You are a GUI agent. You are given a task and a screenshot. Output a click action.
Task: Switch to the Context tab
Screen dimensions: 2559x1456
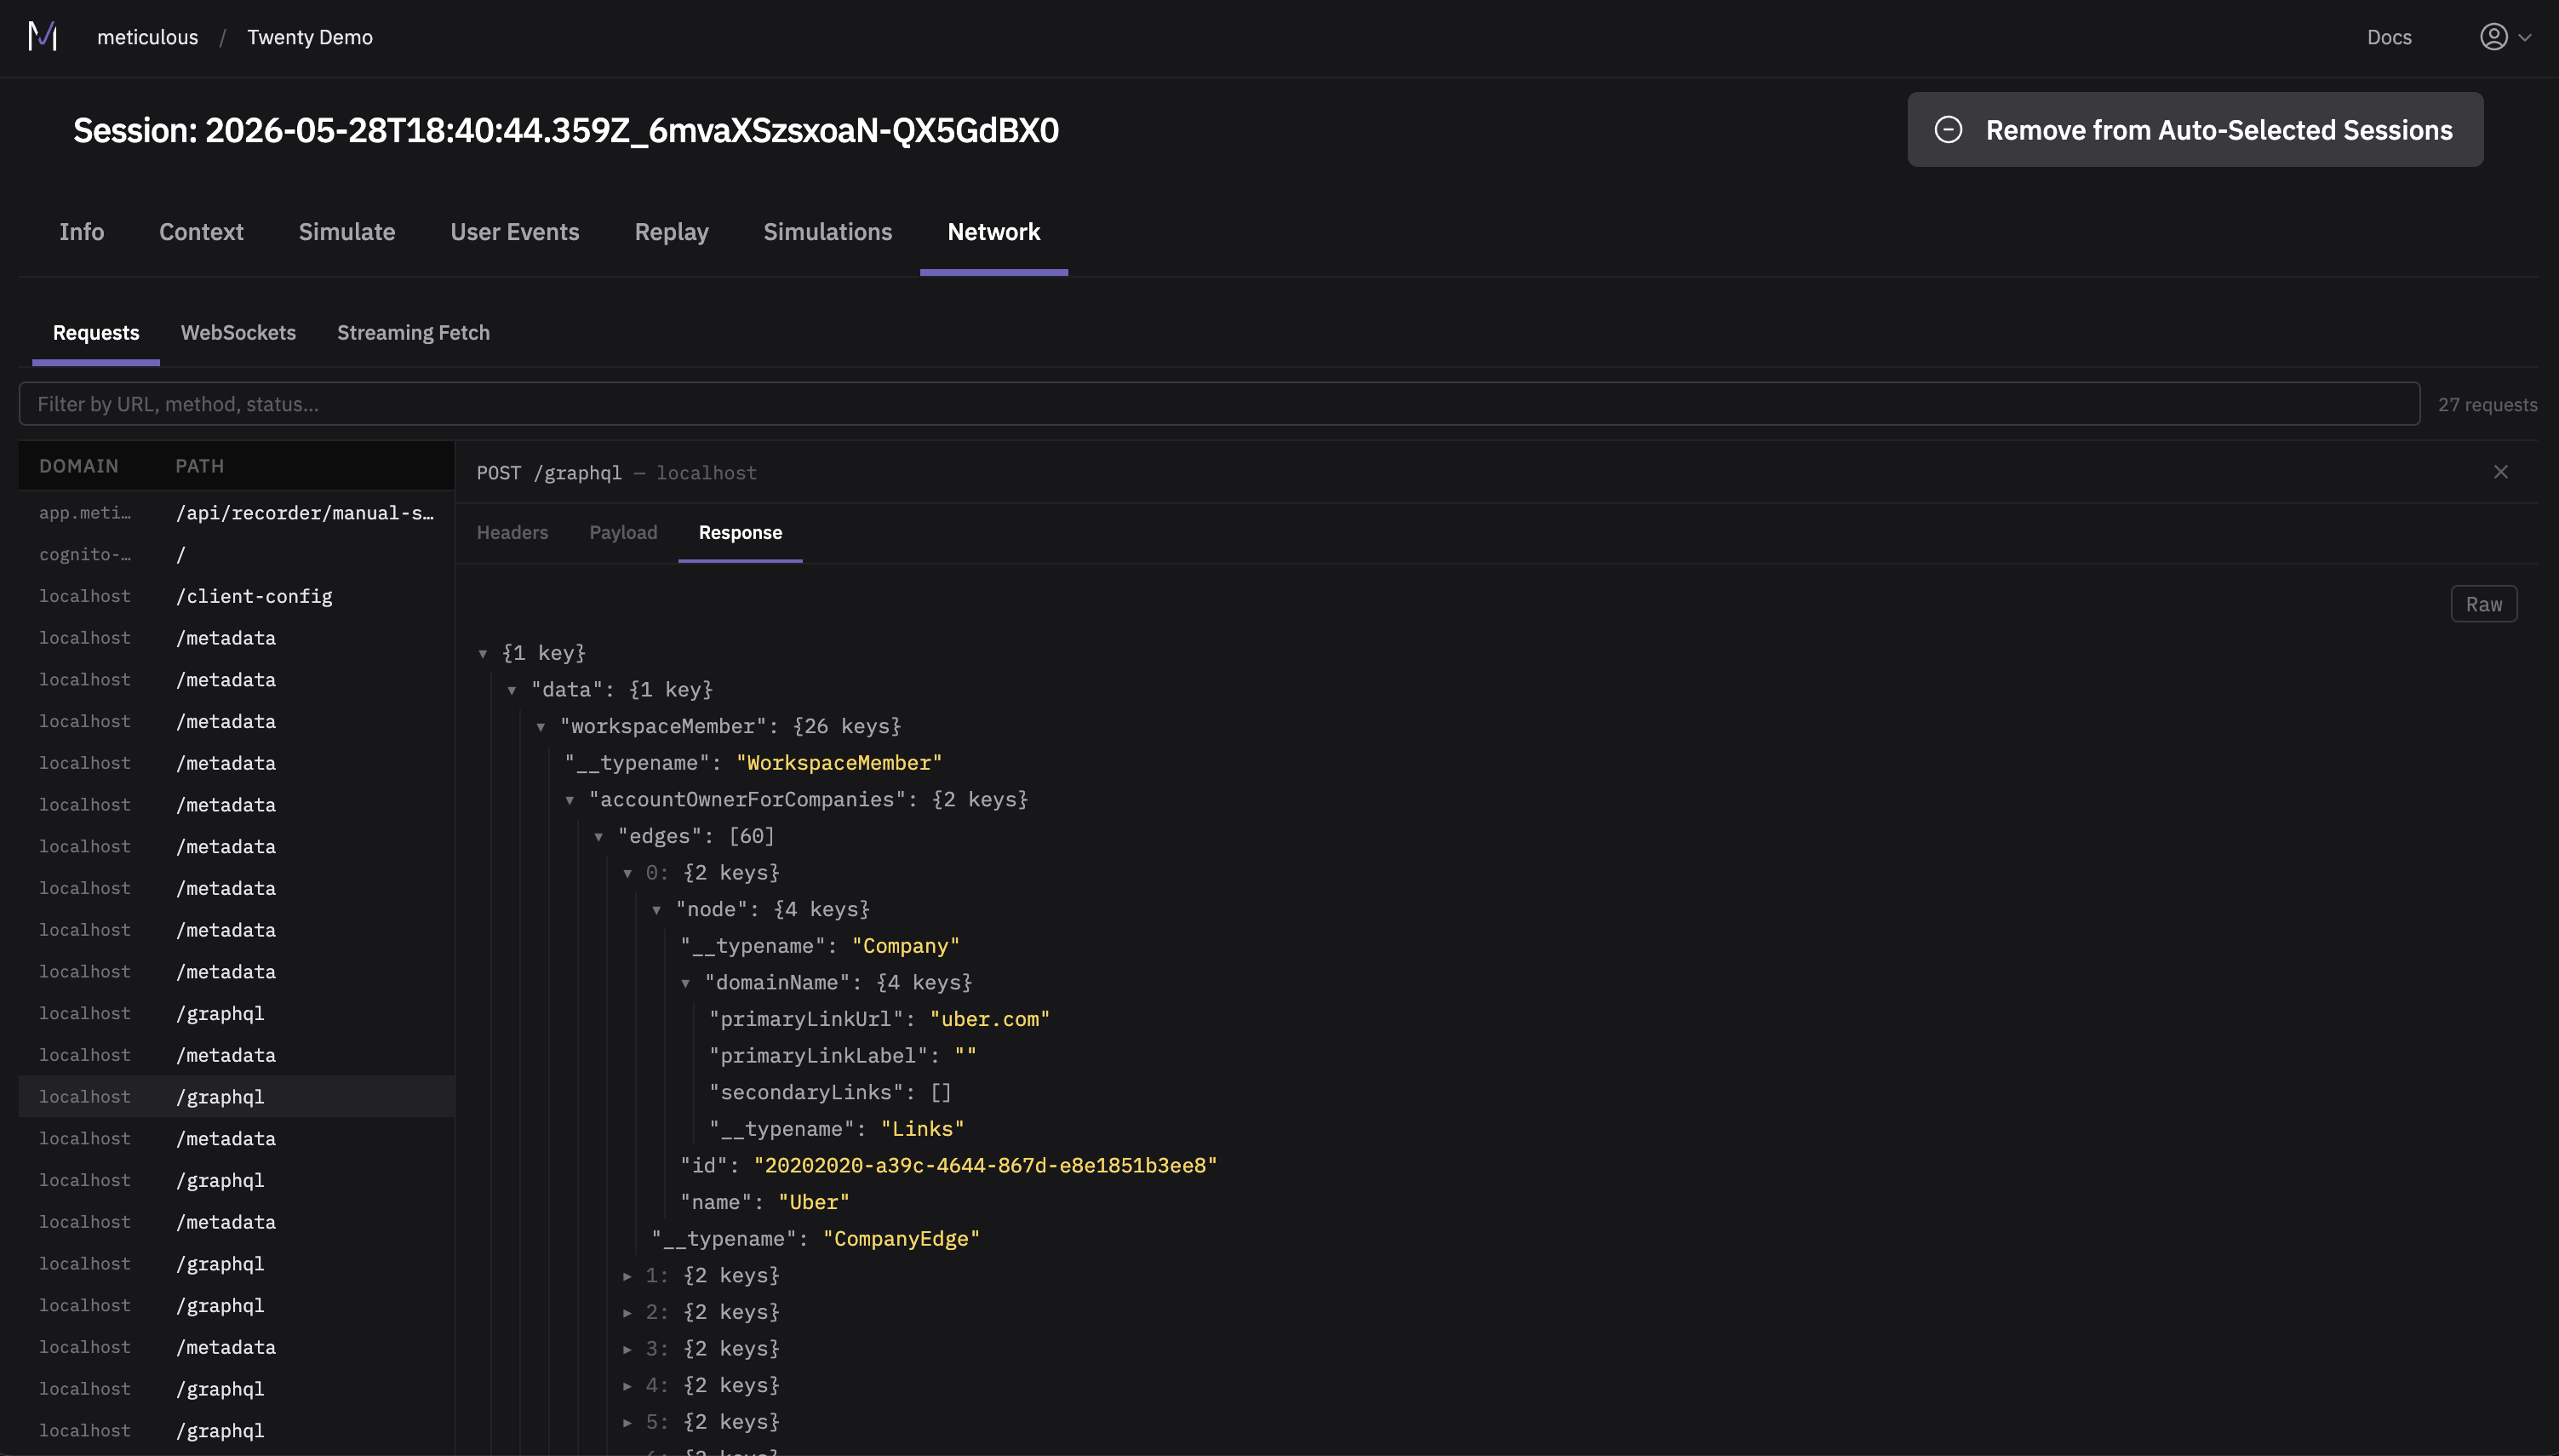click(201, 232)
